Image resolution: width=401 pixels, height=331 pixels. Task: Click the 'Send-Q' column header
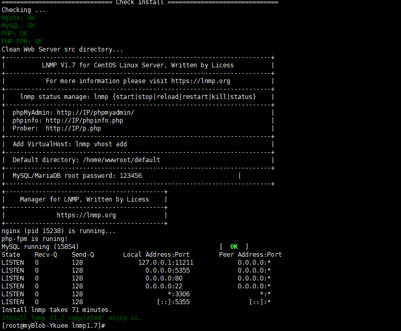83,255
